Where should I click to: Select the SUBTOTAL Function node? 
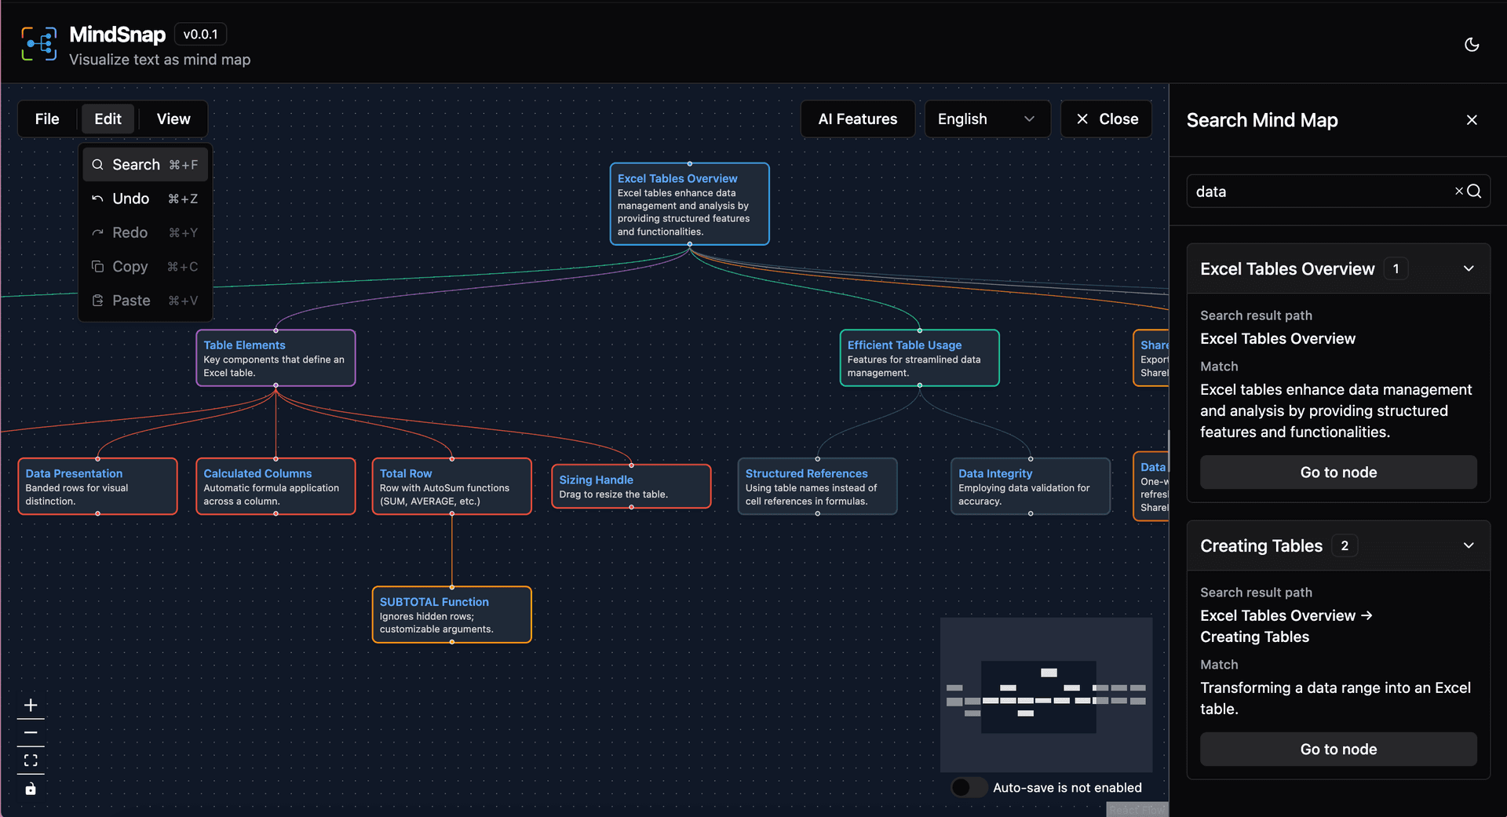[451, 615]
